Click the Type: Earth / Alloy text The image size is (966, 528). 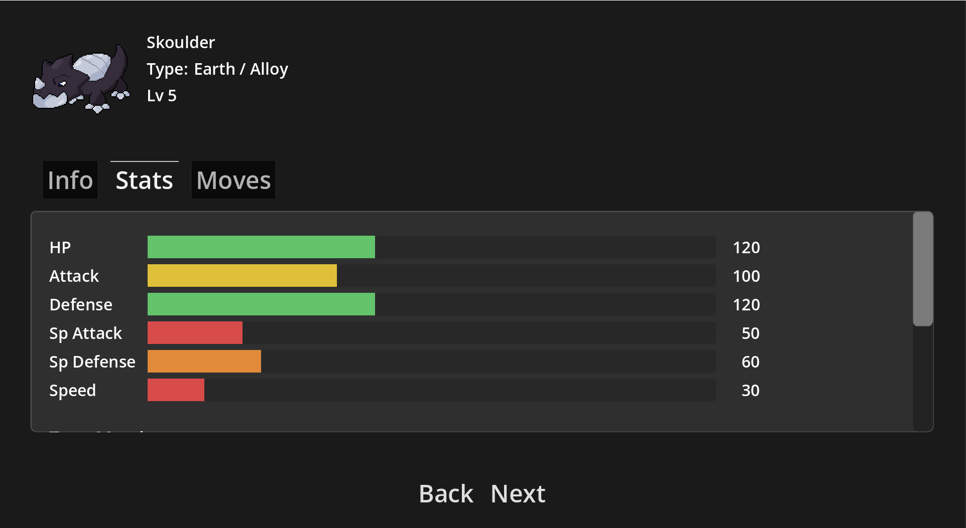[217, 69]
